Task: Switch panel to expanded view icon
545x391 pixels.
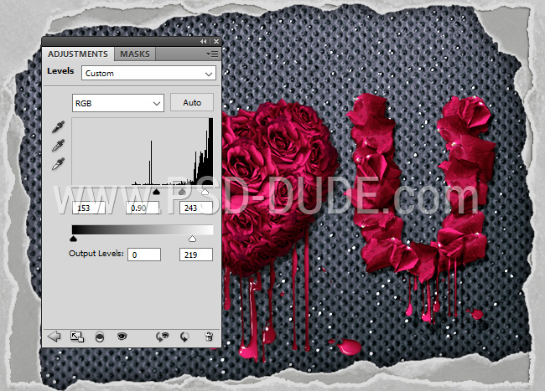Action: coord(77,337)
